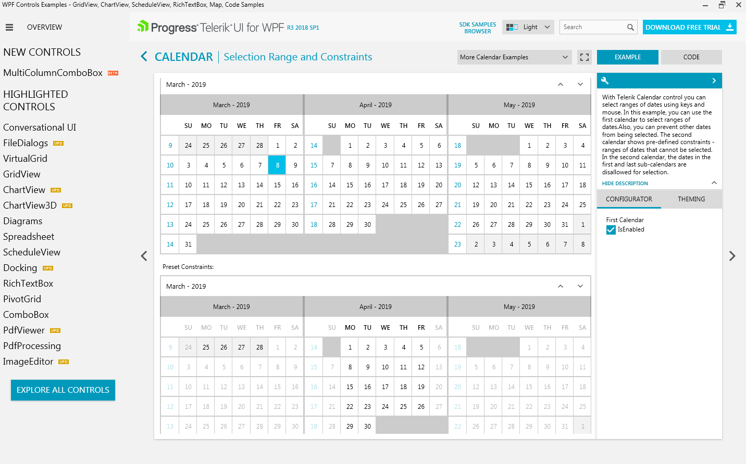Open the Light theme dropdown
This screenshot has width=746, height=464.
(528, 27)
